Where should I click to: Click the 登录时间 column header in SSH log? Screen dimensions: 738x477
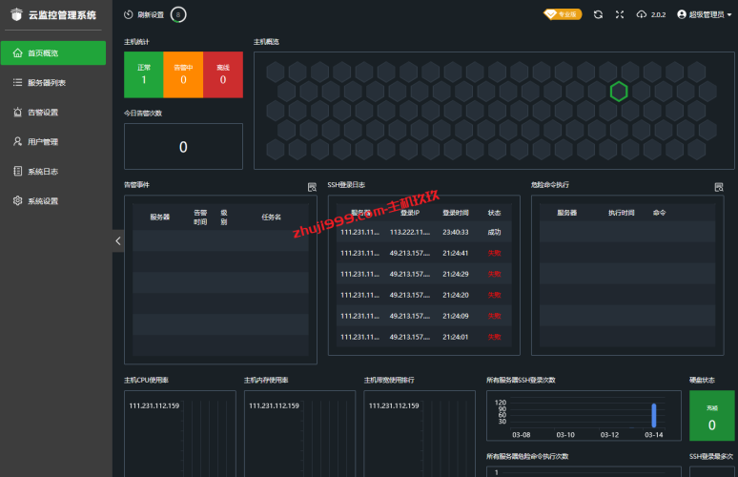click(x=456, y=213)
